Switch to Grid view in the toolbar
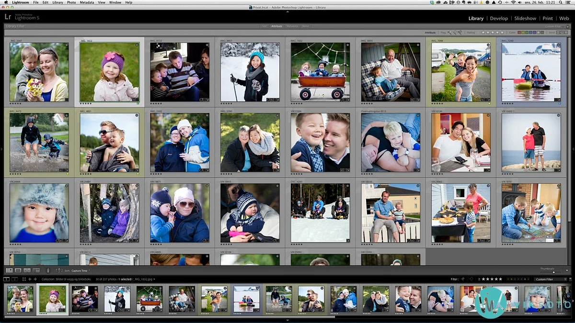The image size is (575, 323). [x=9, y=270]
